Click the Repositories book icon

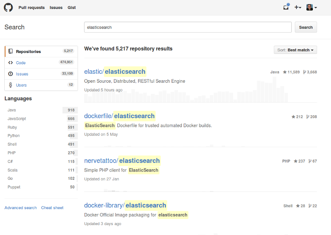click(x=10, y=51)
